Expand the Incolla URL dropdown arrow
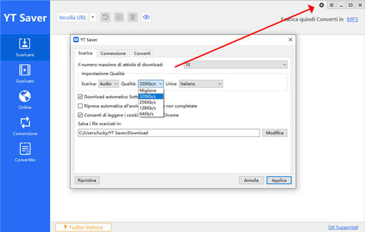 point(93,17)
